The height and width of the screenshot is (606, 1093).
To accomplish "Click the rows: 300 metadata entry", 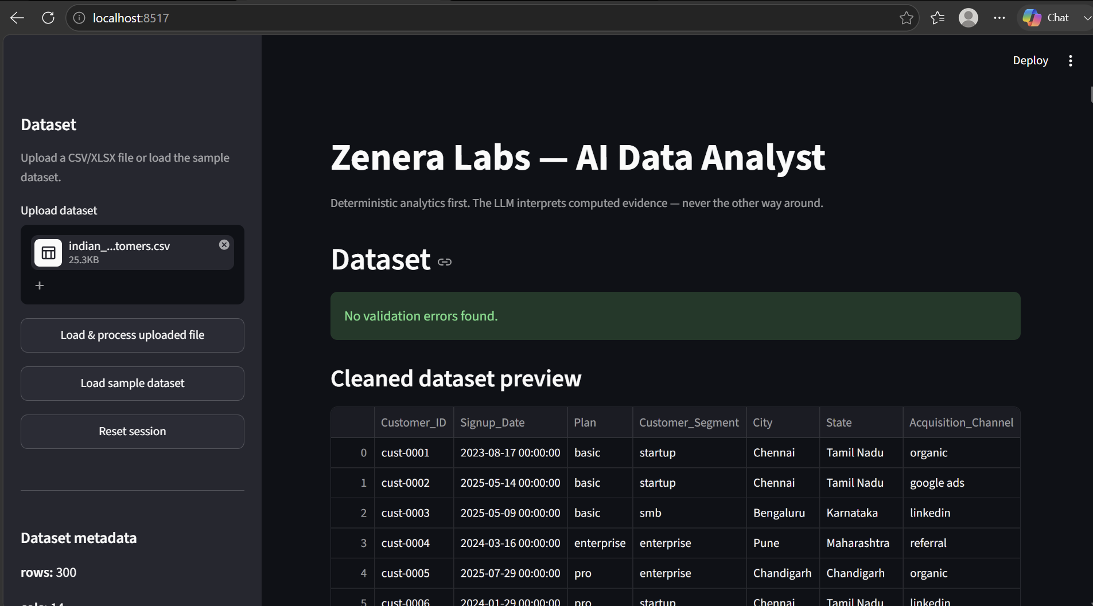I will 48,573.
